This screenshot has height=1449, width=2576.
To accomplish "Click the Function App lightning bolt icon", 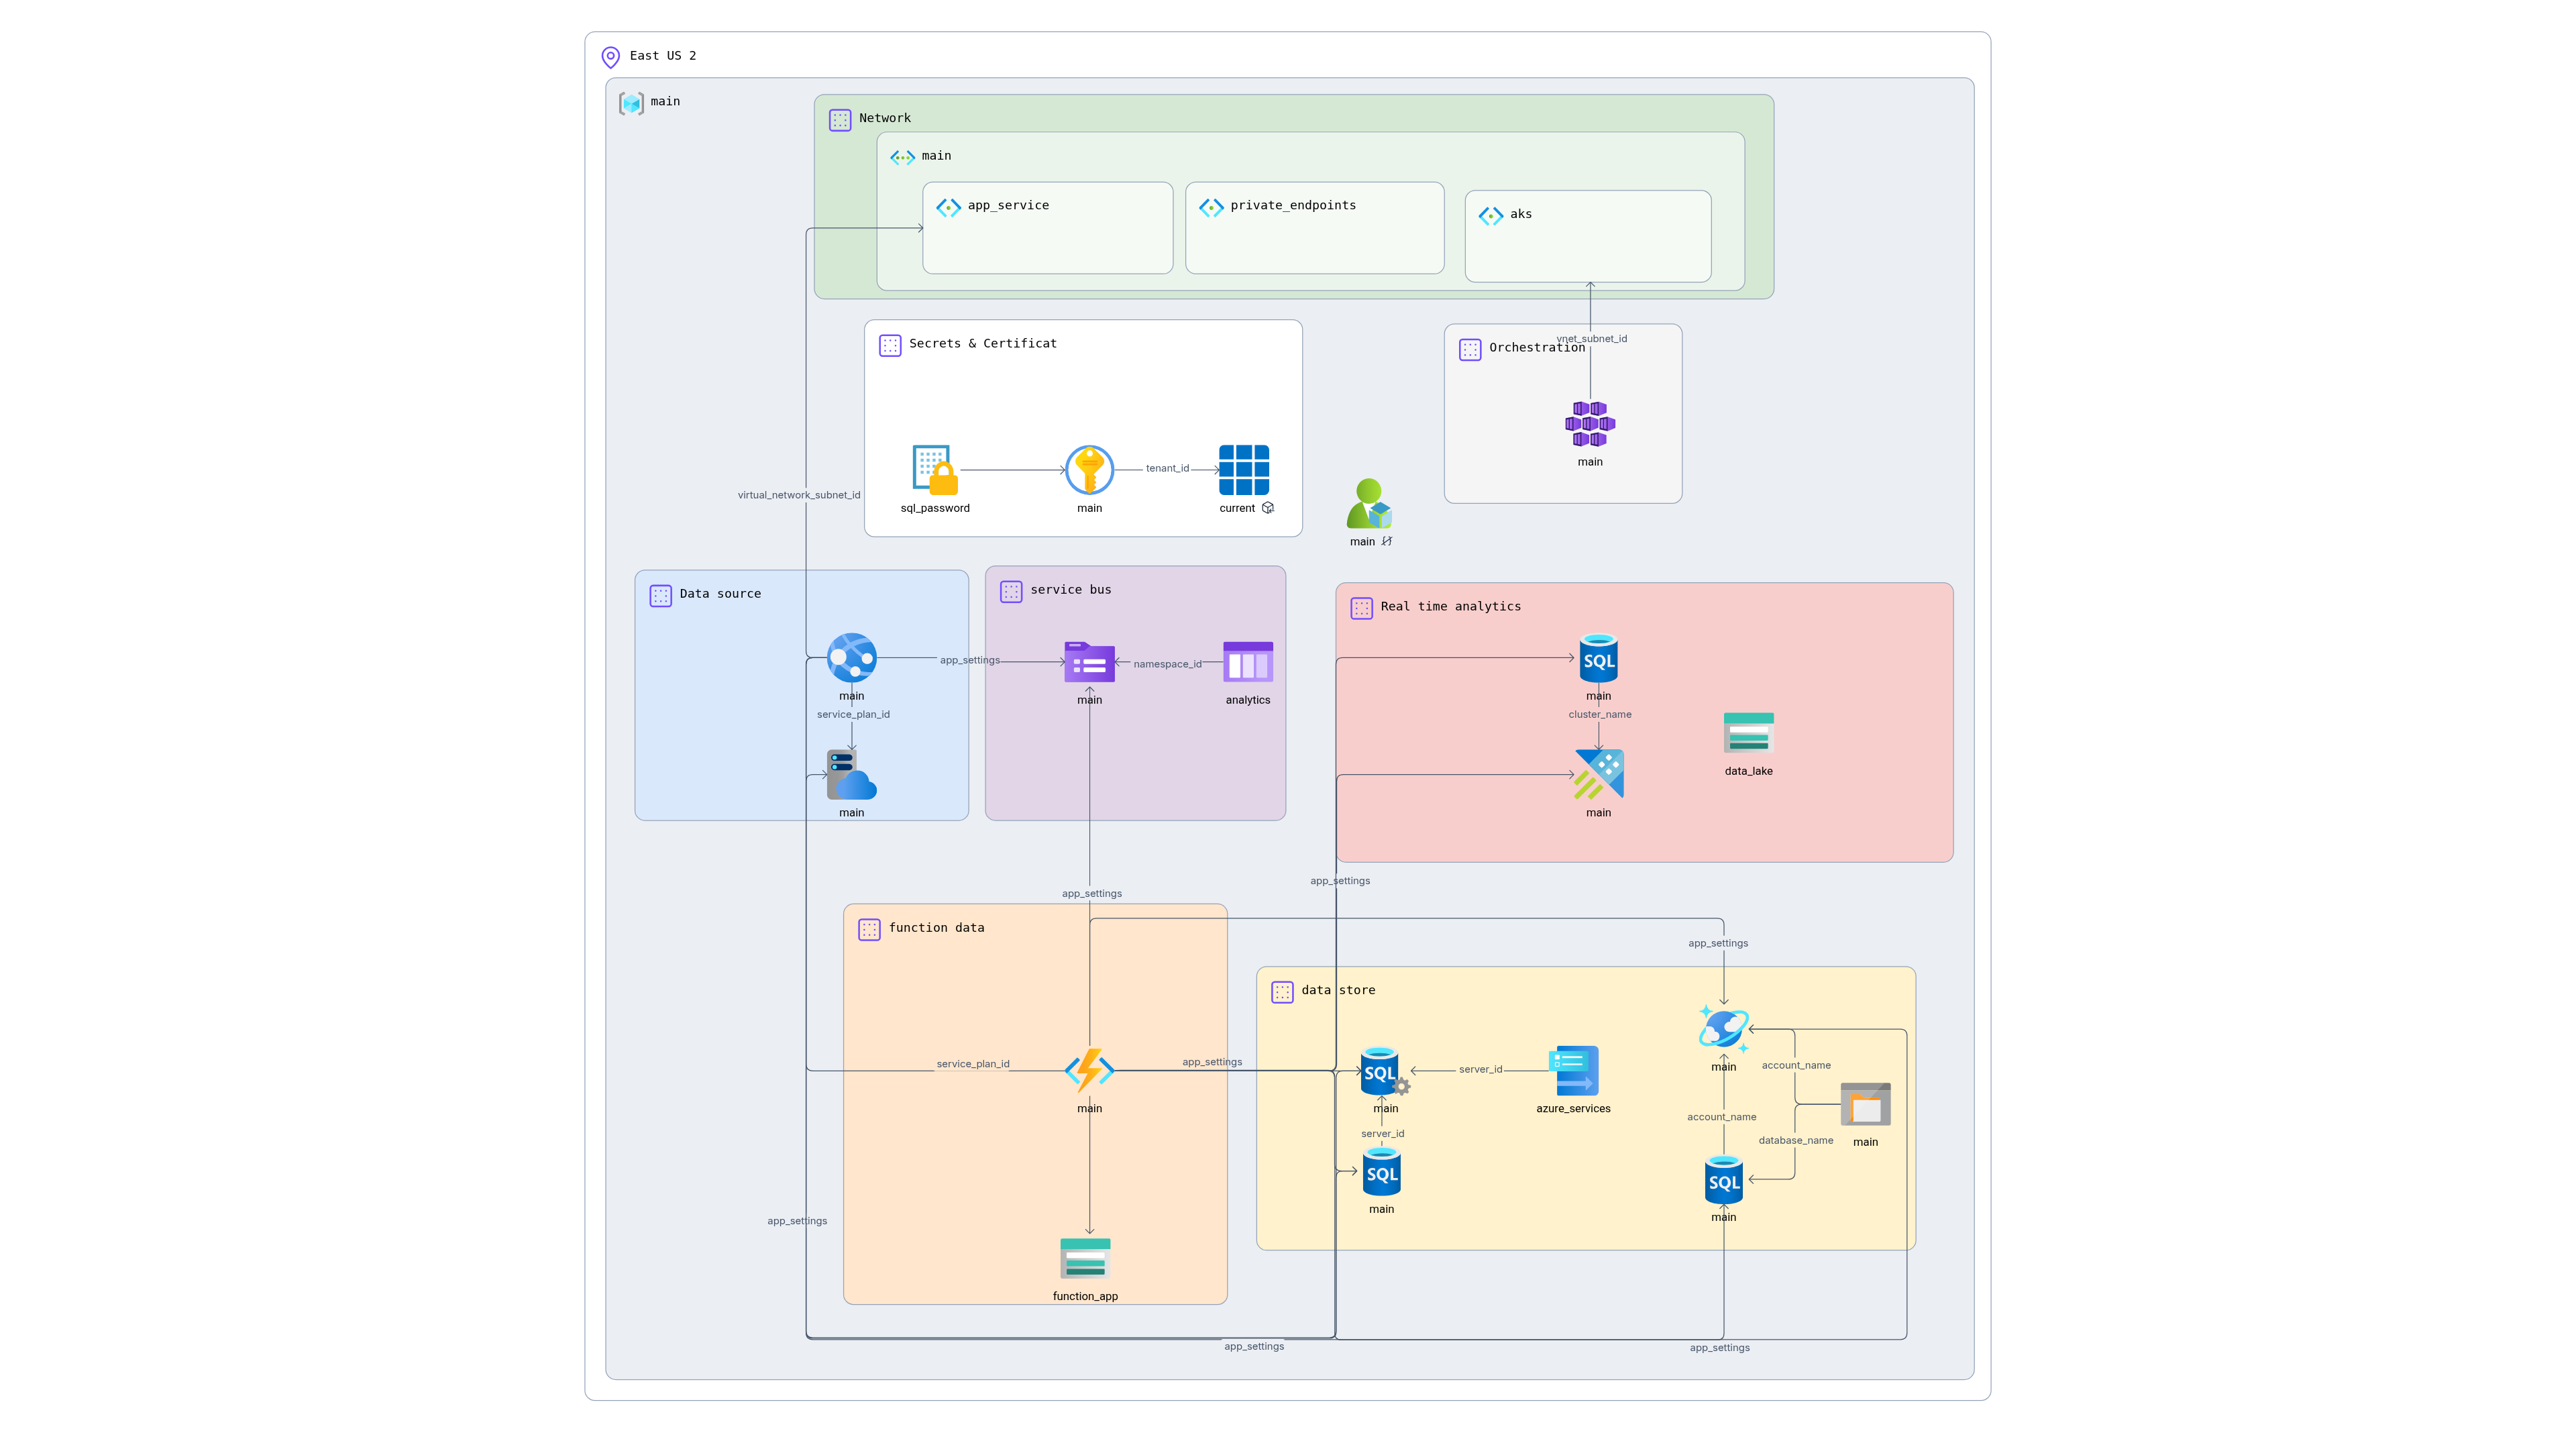I will [x=1090, y=1071].
